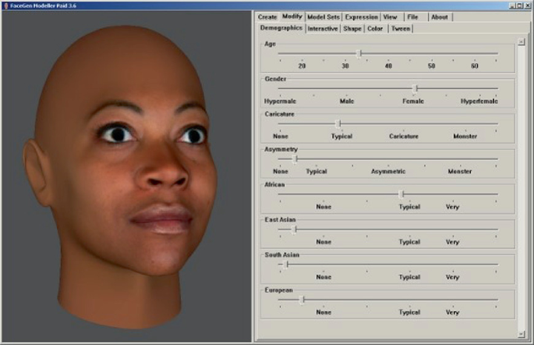This screenshot has height=345, width=534.
Task: Open the Shape sub-tab
Action: point(352,29)
